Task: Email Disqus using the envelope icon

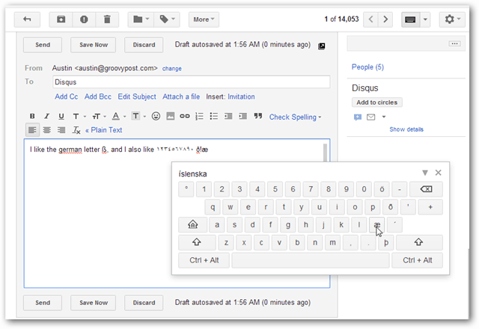Action: pyautogui.click(x=371, y=117)
